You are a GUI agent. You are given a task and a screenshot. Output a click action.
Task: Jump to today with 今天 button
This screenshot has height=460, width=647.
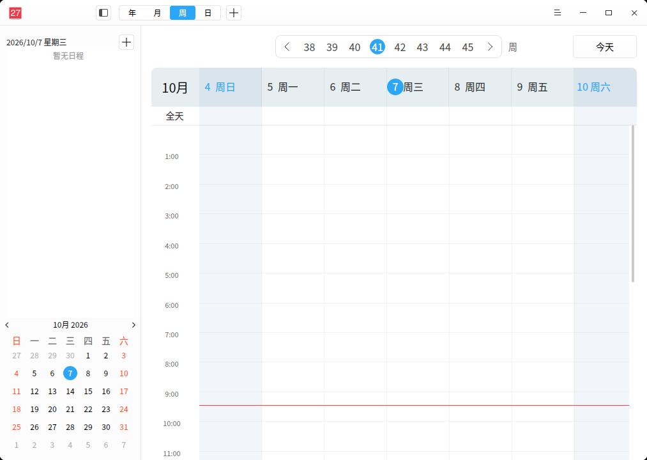tap(604, 47)
